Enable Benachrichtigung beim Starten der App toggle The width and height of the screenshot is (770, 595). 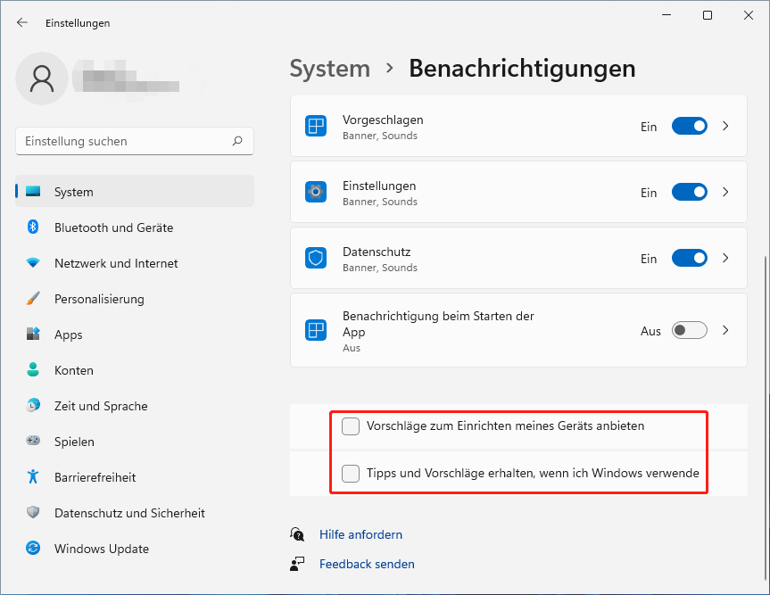pyautogui.click(x=690, y=330)
